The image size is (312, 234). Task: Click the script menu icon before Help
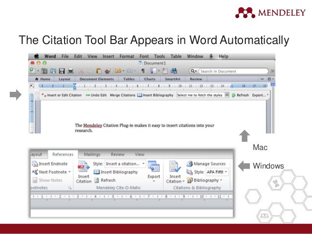tap(211, 57)
